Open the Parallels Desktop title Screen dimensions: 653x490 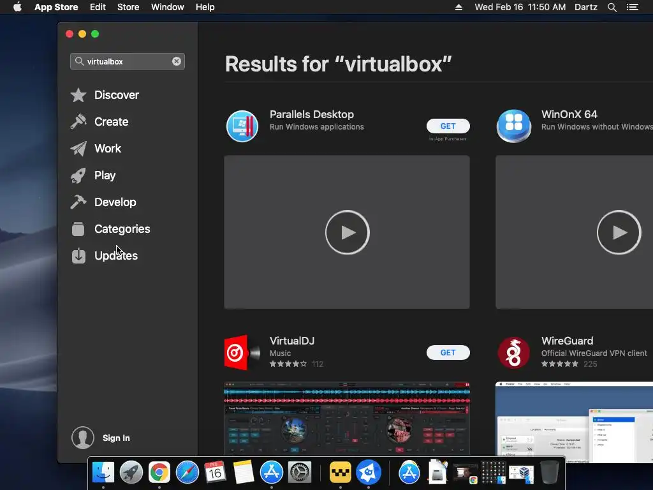tap(311, 114)
